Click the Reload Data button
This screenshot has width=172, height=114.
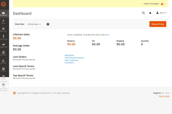point(158,24)
